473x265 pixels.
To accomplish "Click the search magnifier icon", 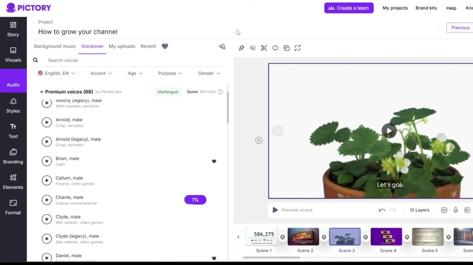I will pyautogui.click(x=35, y=60).
